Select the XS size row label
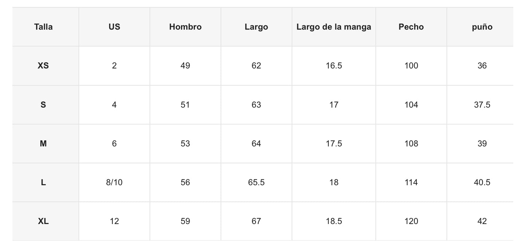The height and width of the screenshot is (248, 526). (x=43, y=66)
